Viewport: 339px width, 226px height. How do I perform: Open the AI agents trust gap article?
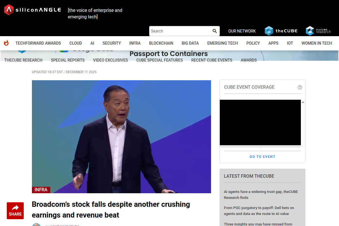(x=261, y=195)
